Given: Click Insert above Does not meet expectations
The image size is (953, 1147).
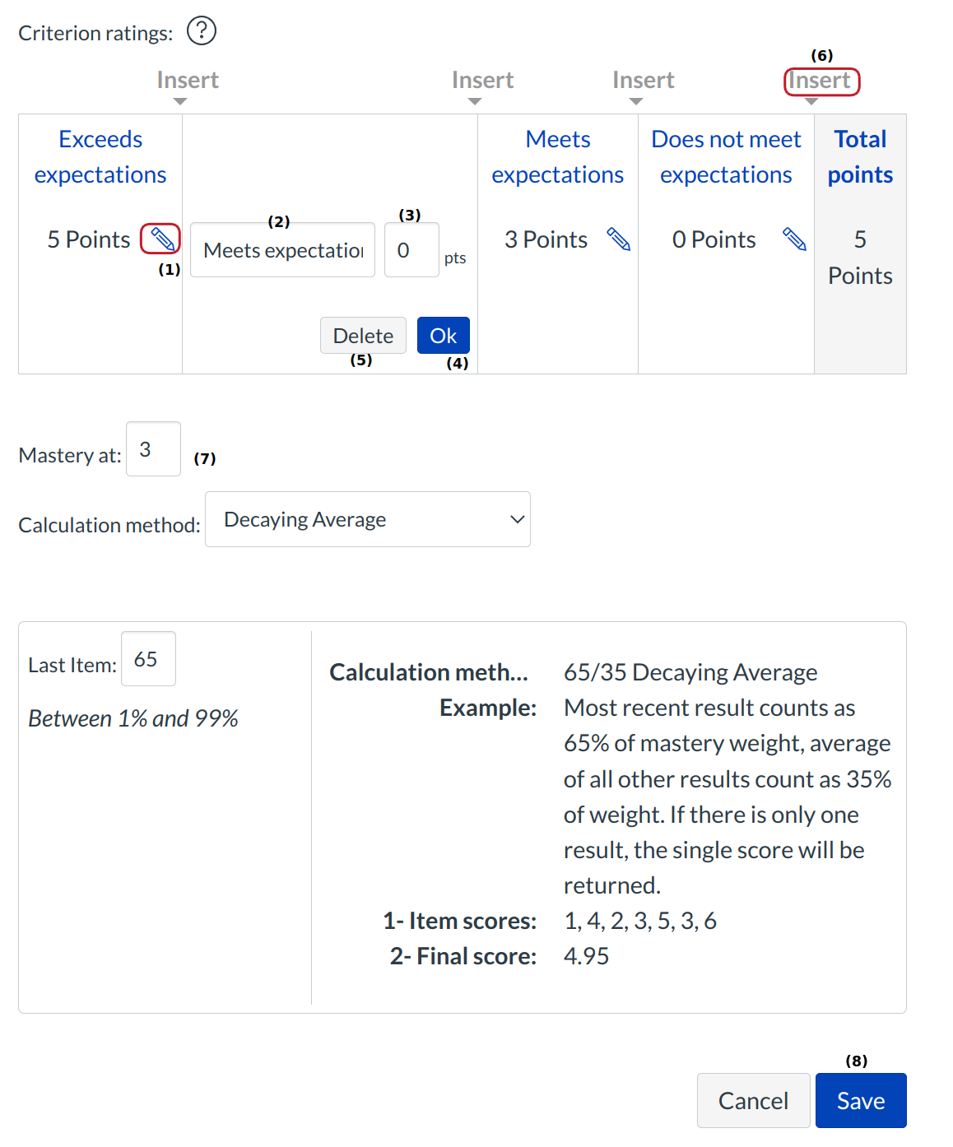Looking at the screenshot, I should click(643, 81).
